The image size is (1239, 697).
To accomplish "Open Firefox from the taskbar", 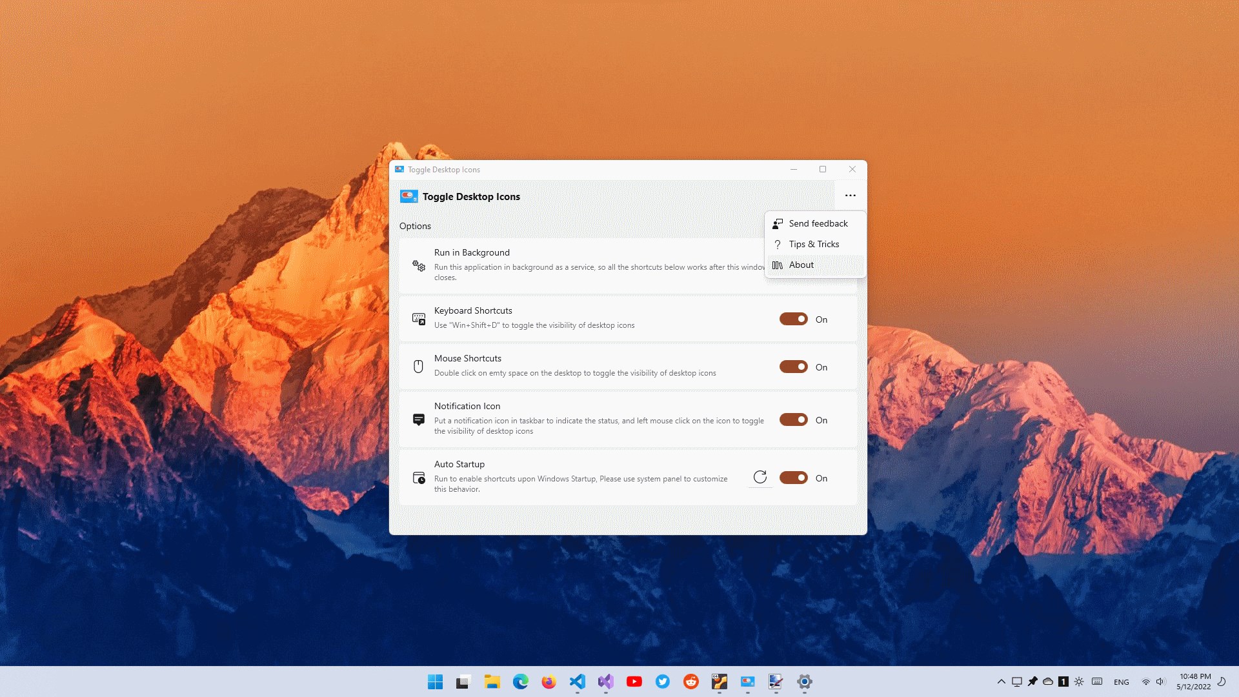I will point(549,682).
